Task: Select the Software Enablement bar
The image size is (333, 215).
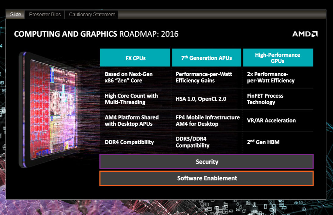Action: (x=207, y=178)
